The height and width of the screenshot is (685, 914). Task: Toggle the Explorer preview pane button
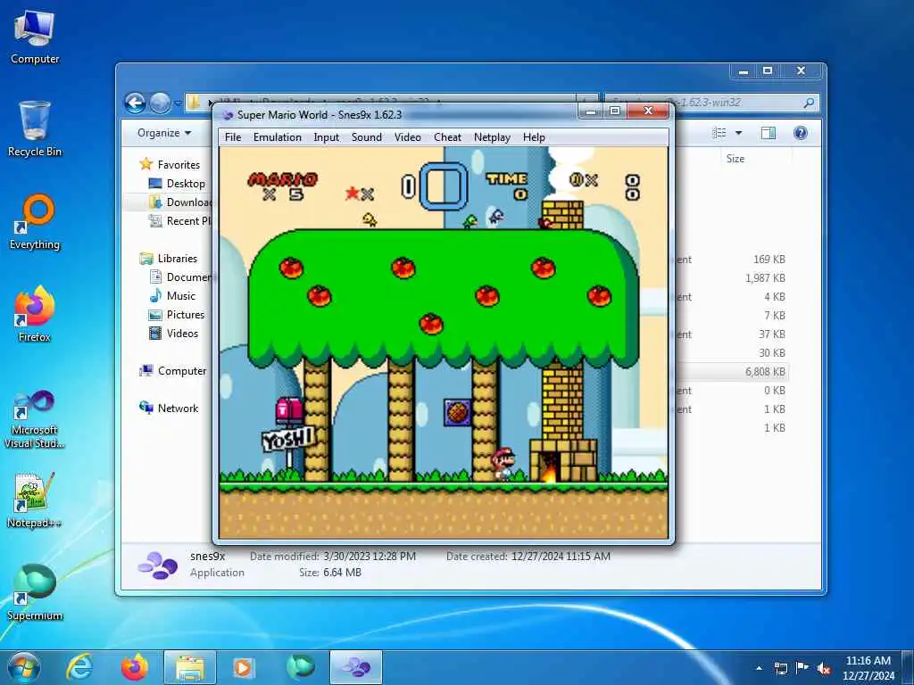769,133
